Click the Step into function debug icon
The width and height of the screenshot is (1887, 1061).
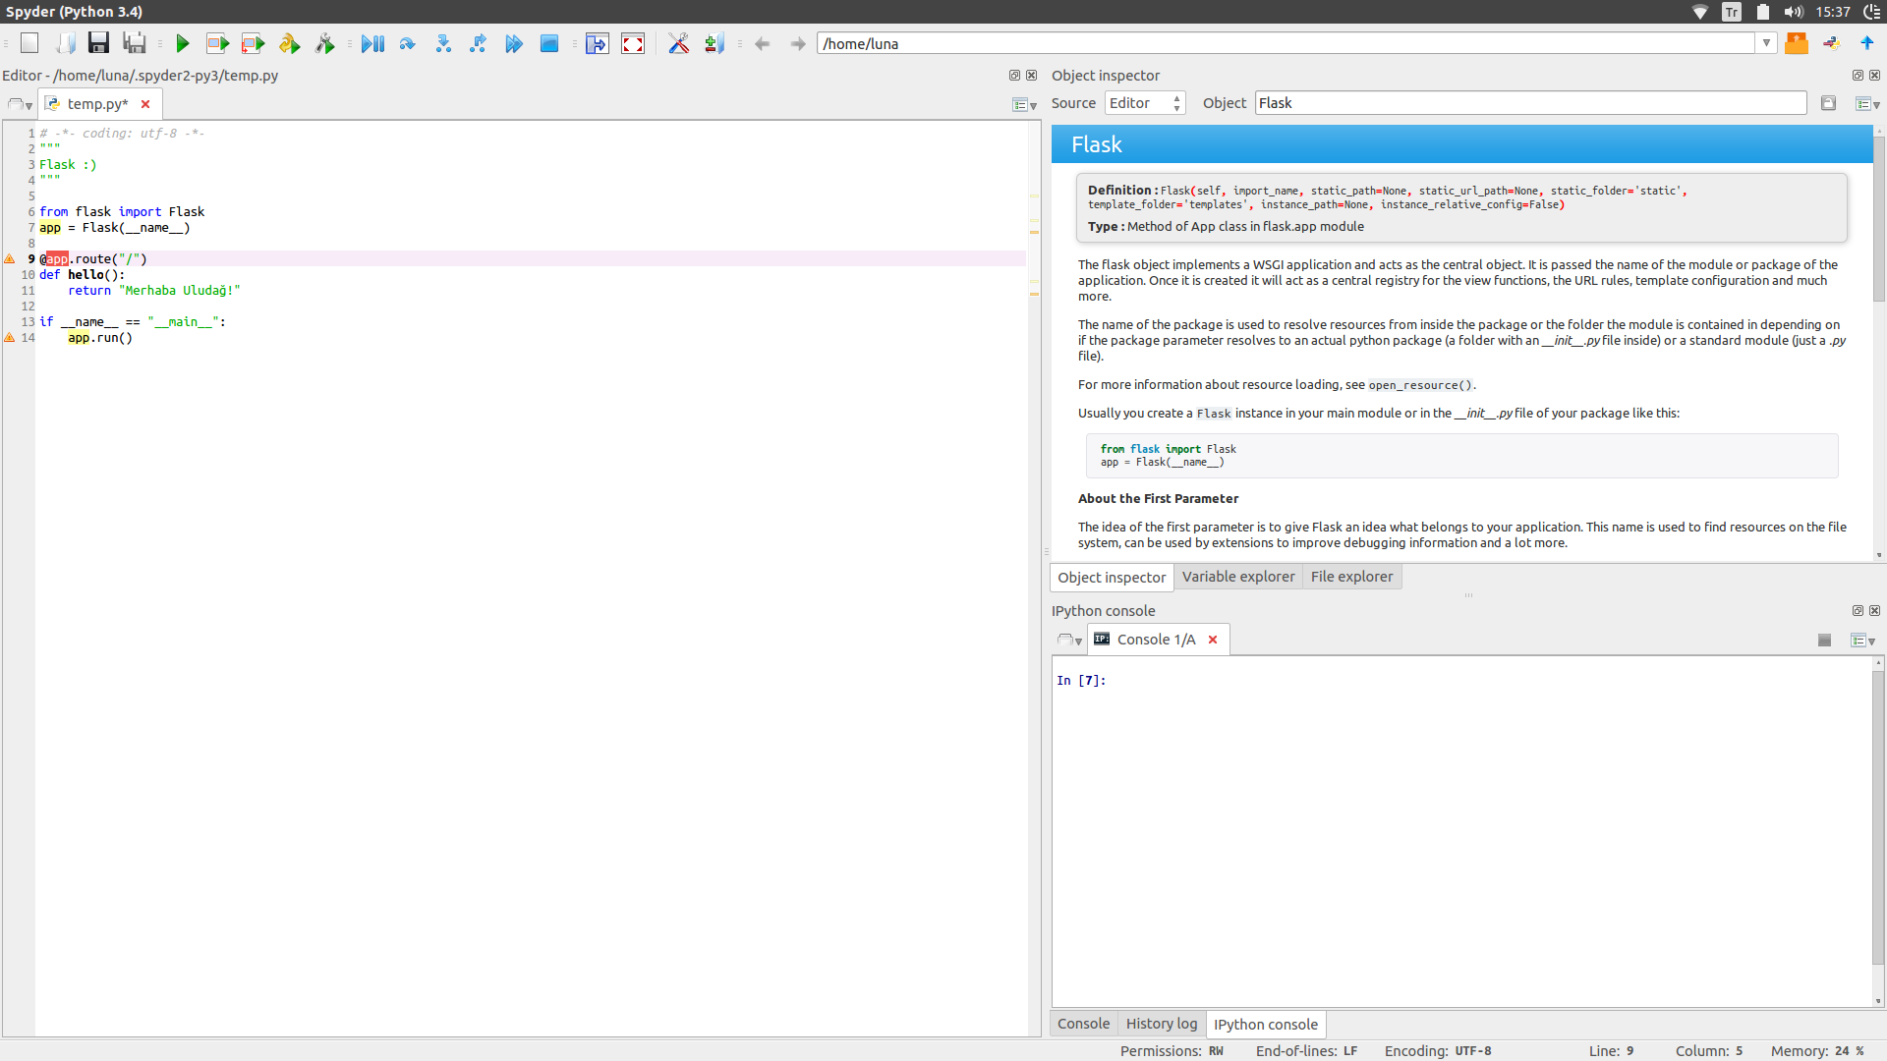point(442,44)
